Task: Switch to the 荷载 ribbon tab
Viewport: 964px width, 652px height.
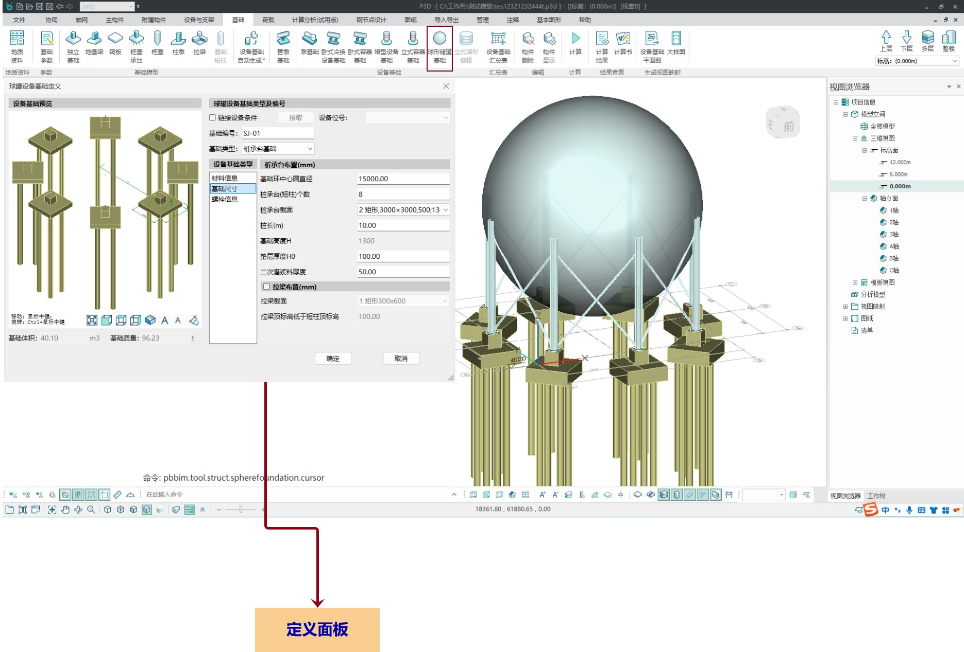Action: click(x=268, y=20)
